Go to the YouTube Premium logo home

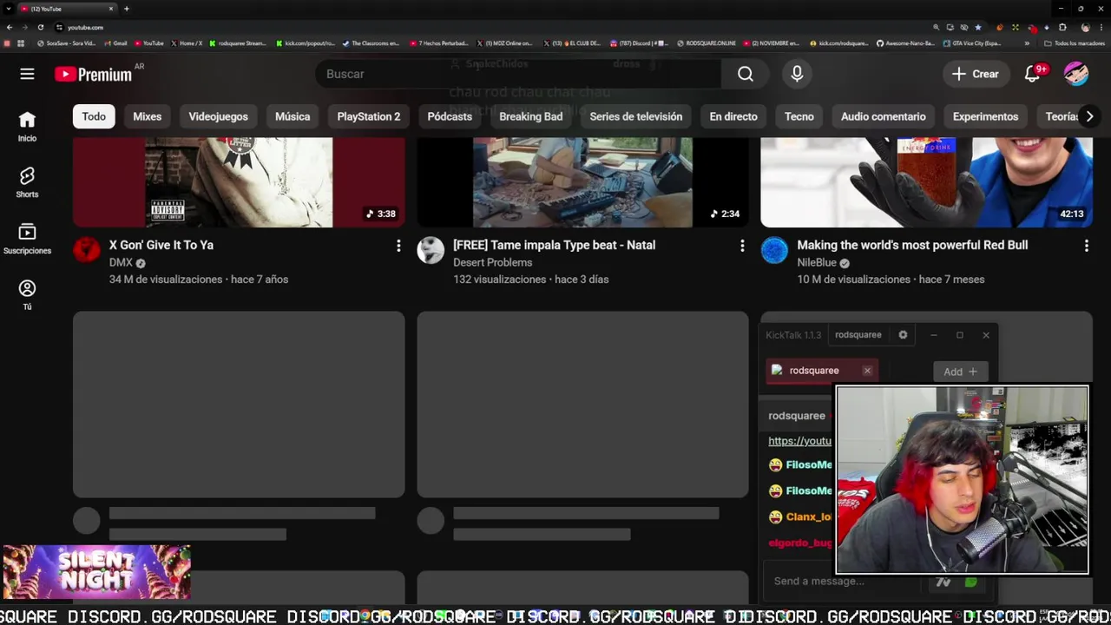point(94,74)
